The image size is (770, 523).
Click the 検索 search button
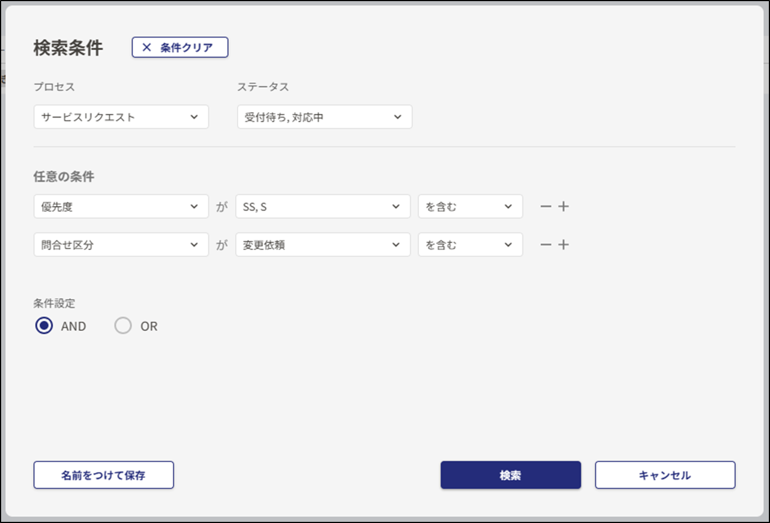(x=510, y=475)
